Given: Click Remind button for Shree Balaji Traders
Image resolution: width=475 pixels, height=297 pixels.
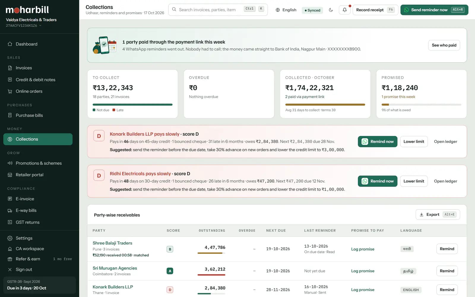Looking at the screenshot, I should (x=447, y=249).
